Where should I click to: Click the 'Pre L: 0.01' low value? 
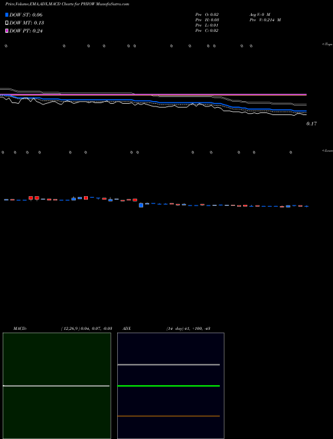pyautogui.click(x=207, y=25)
